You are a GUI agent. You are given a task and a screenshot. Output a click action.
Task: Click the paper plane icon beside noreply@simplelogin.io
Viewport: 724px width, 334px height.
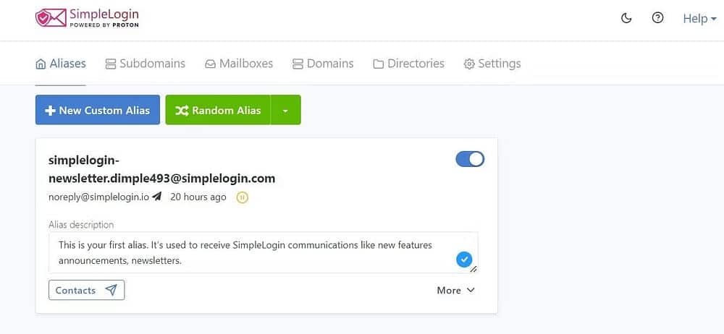click(157, 197)
